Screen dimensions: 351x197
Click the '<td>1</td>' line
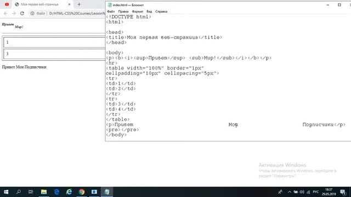121,84
